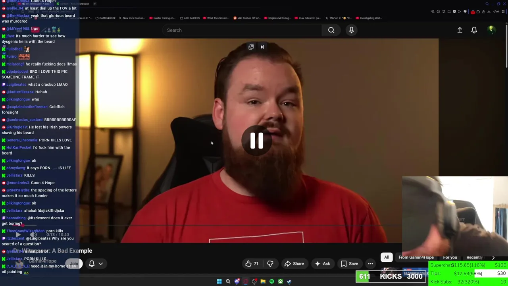Screen dimensions: 508x286
Task: Click the video title A Bad Example
Action: point(52,251)
